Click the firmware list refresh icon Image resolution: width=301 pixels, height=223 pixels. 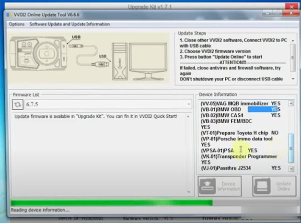click(18, 105)
